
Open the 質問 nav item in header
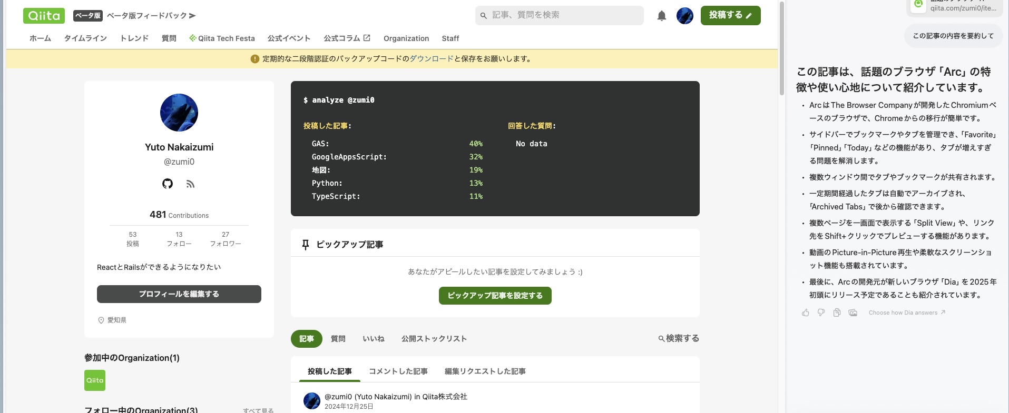click(x=169, y=38)
